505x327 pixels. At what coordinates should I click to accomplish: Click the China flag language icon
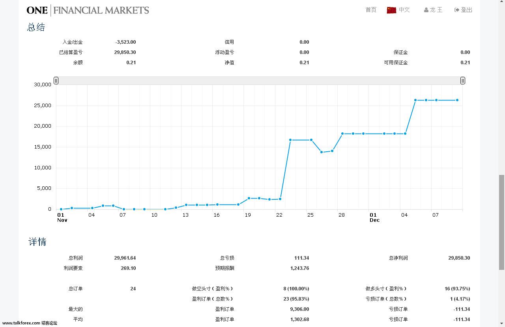[391, 10]
